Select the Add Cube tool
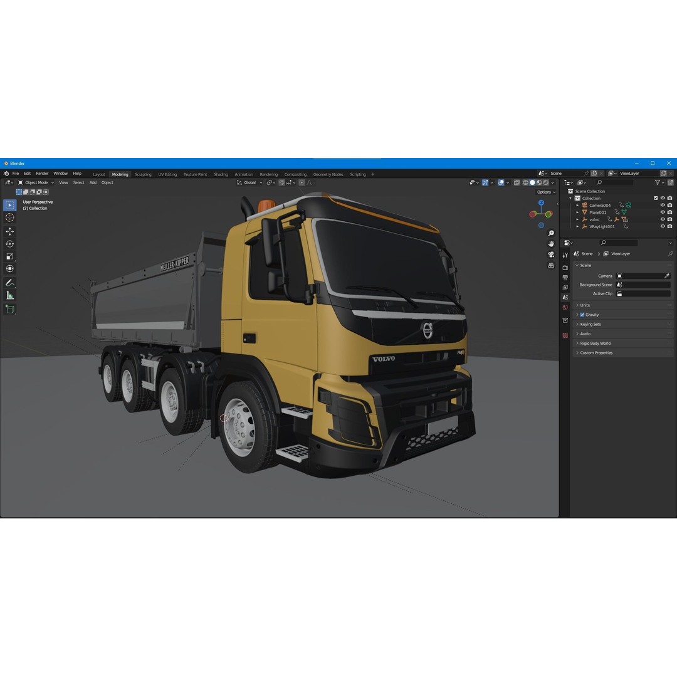Image resolution: width=677 pixels, height=677 pixels. [x=10, y=309]
